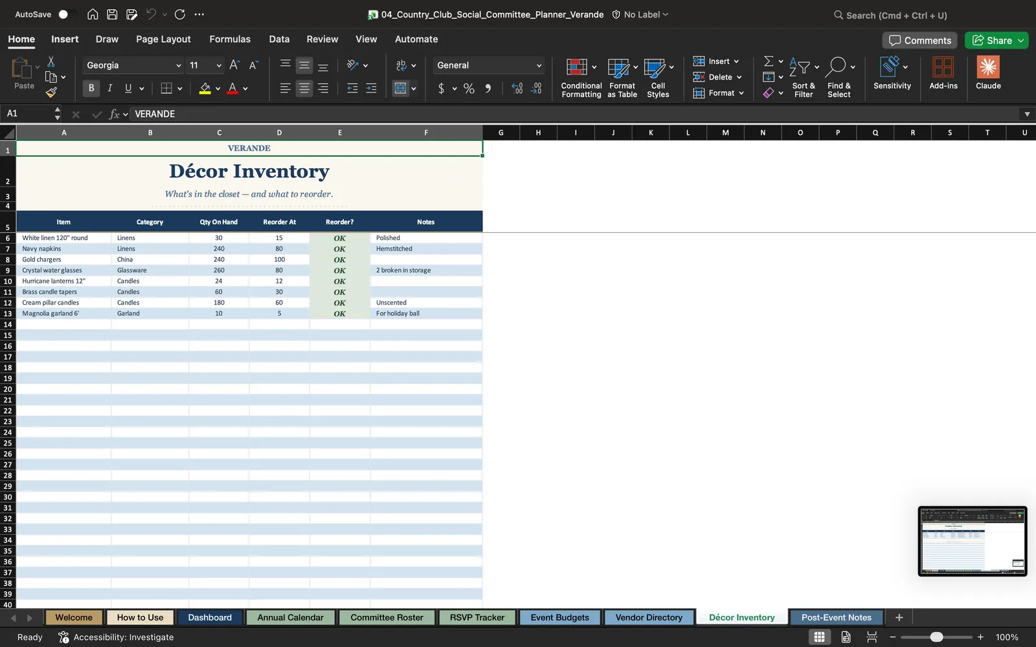Activate the Format Painter brush
Screen dimensions: 1036x647
(x=51, y=93)
